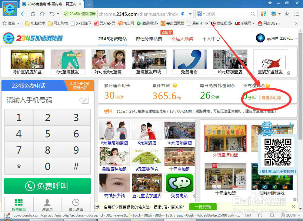Image resolution: width=303 pixels, height=221 pixels.
Task: Open the downloads arrow icon
Action: [x=287, y=14]
